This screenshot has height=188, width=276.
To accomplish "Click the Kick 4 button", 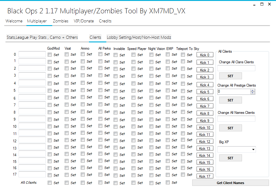I will coord(205,85).
